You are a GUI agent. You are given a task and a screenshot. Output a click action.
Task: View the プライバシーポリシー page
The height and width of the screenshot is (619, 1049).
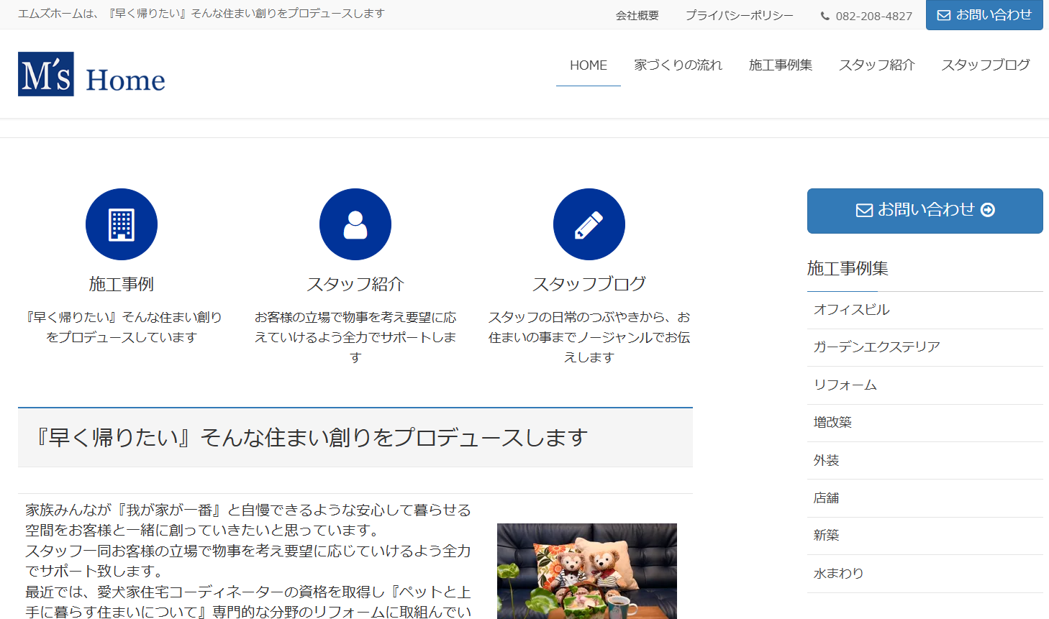(x=739, y=14)
